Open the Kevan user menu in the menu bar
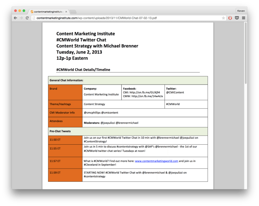This screenshot has height=206, width=259. 241,10
